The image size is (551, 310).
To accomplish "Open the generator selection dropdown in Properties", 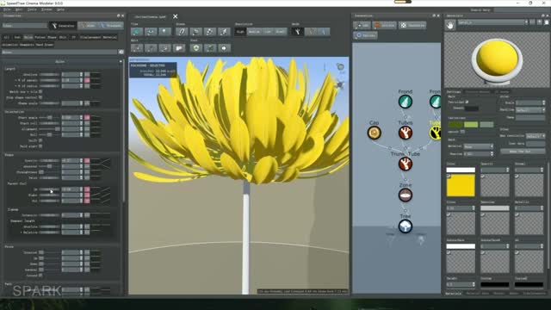I will [25, 26].
